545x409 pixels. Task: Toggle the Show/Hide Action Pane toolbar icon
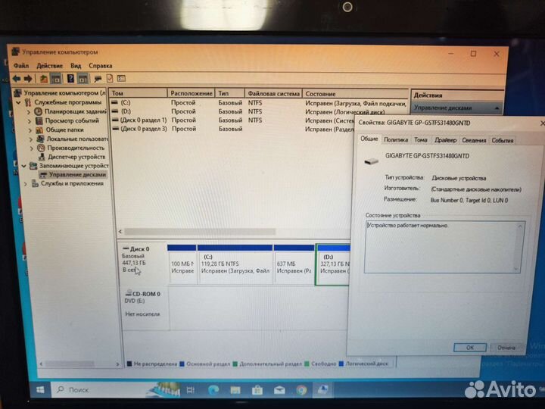point(83,79)
